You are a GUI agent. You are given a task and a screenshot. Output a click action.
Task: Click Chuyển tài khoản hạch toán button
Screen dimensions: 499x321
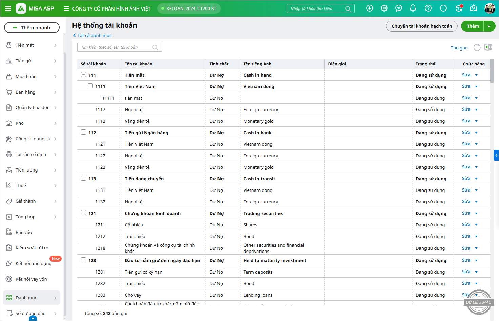(421, 26)
